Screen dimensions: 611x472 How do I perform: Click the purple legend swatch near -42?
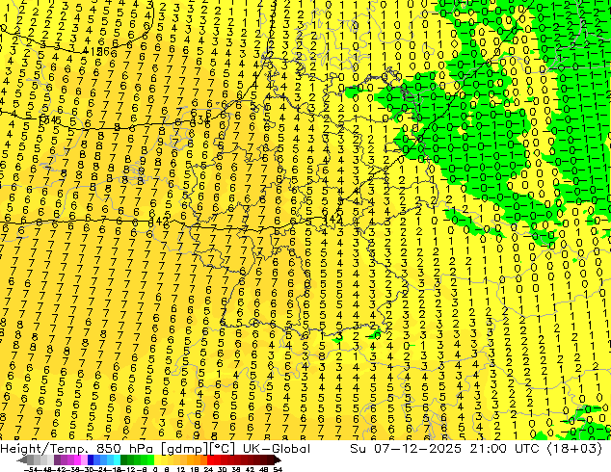(x=57, y=459)
